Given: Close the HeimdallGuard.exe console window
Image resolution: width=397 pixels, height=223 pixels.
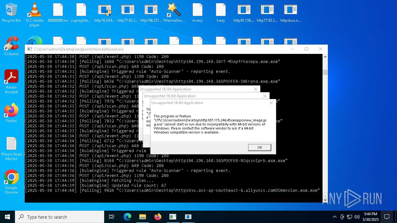Looking at the screenshot, I should pos(321,49).
